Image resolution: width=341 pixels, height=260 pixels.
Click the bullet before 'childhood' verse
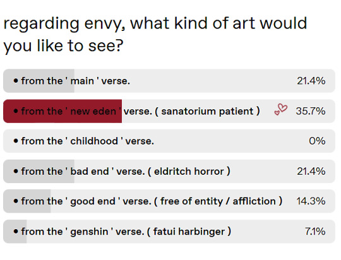click(x=16, y=141)
